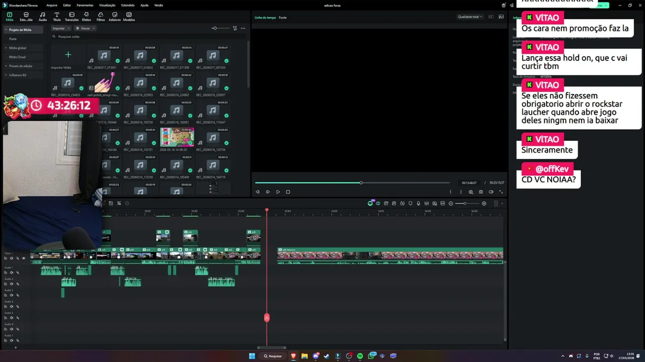Click the timeline microphone voiceover icon

click(418, 203)
